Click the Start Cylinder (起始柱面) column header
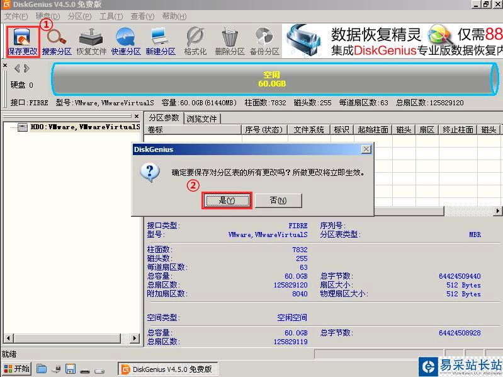The width and height of the screenshot is (503, 377). tap(373, 130)
